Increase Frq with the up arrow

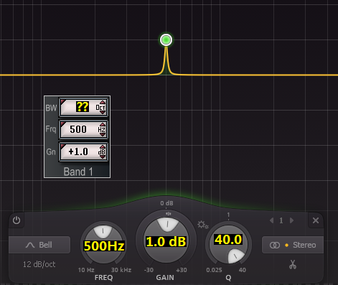tap(103, 125)
